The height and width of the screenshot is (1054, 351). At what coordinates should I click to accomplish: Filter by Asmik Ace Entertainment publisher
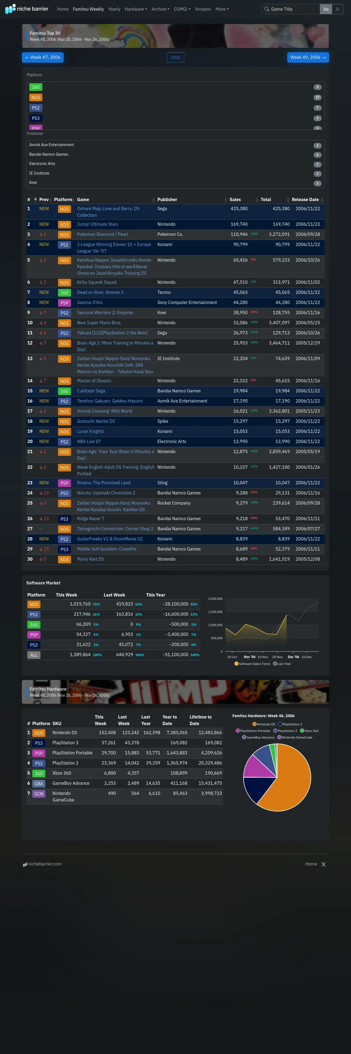175,145
